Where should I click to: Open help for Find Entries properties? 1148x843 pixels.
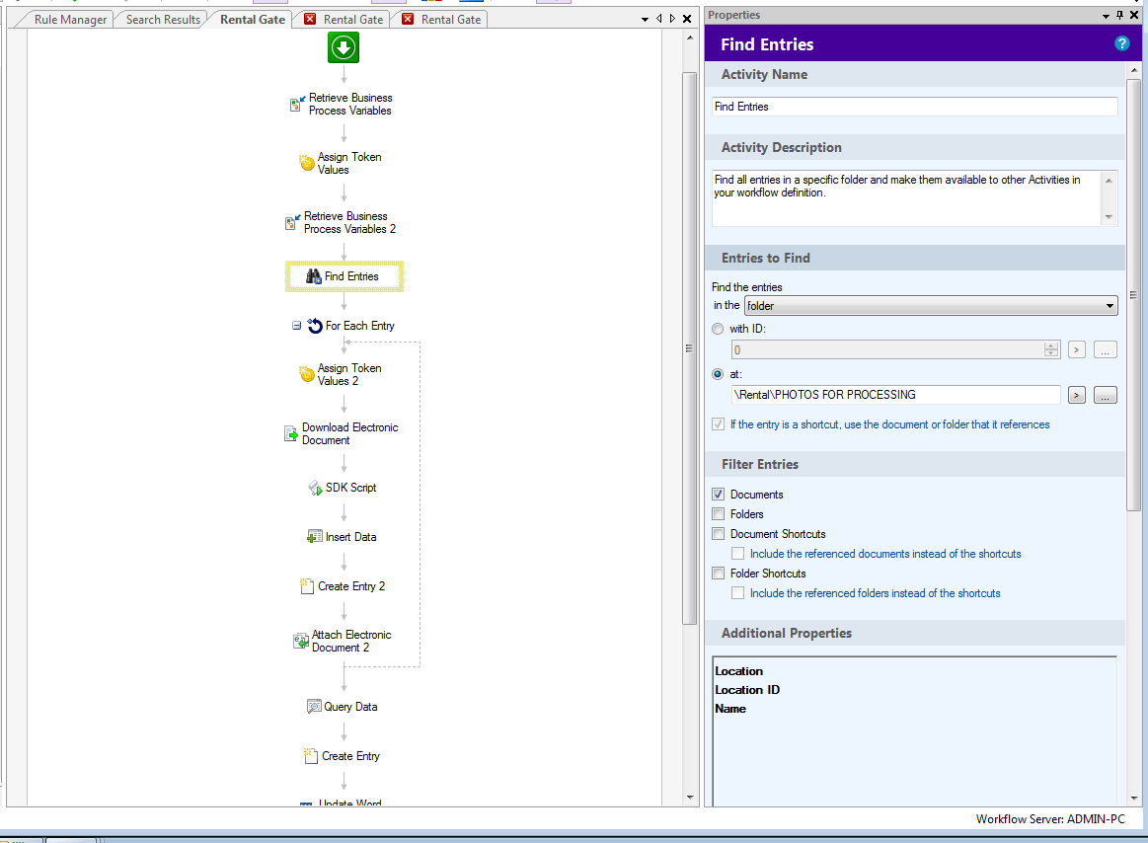(1121, 44)
